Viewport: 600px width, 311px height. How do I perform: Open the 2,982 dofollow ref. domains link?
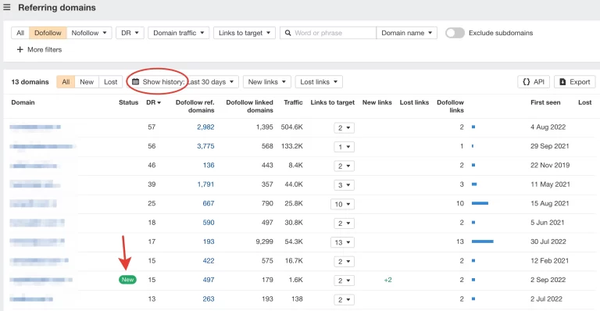[205, 127]
